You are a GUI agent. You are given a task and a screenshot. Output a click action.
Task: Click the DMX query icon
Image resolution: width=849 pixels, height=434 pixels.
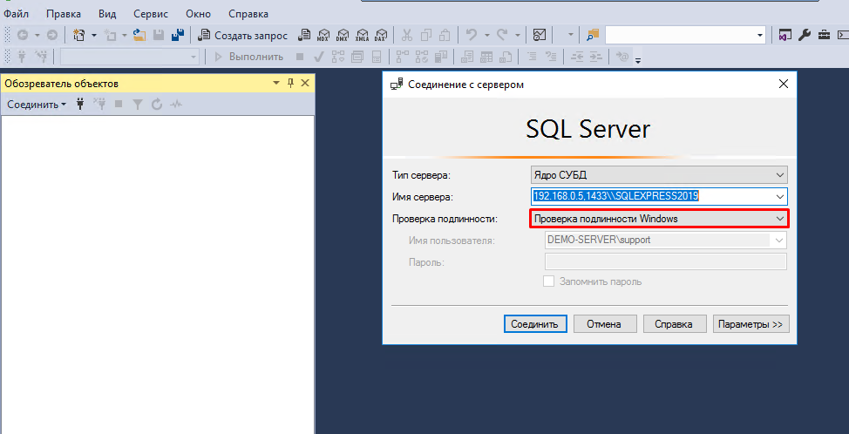(x=343, y=35)
